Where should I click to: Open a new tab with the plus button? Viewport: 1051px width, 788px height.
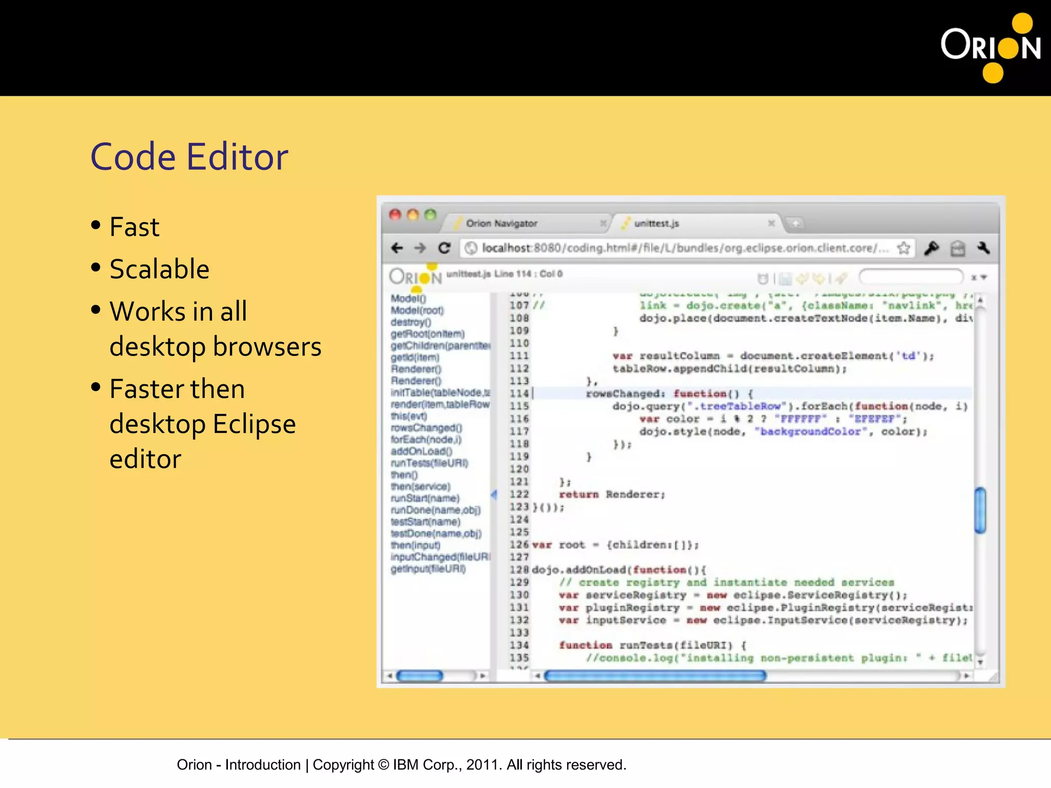coord(795,223)
